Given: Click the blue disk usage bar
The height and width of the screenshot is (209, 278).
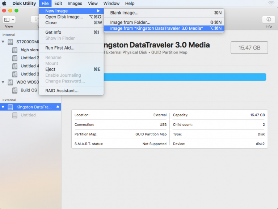Looking at the screenshot, I should (185, 77).
